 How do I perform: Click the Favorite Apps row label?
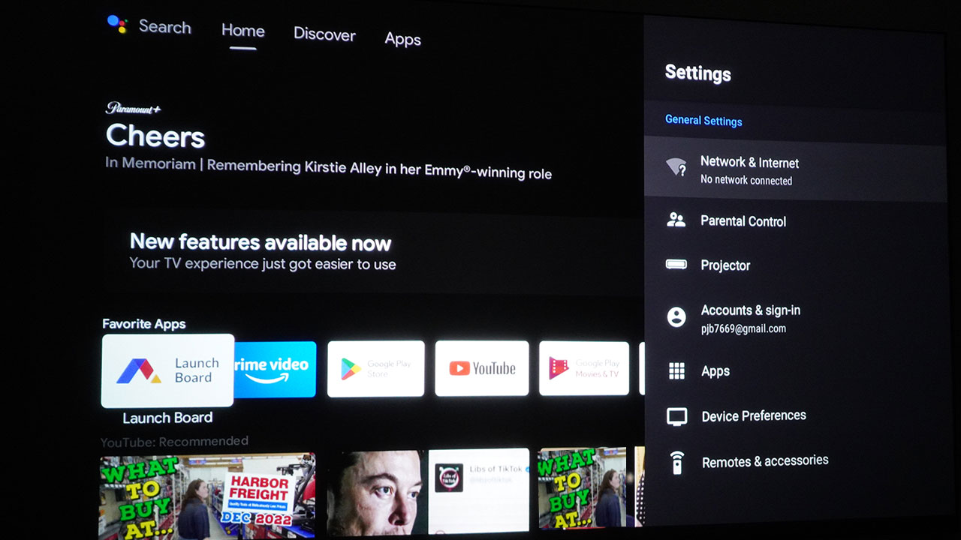(x=144, y=324)
